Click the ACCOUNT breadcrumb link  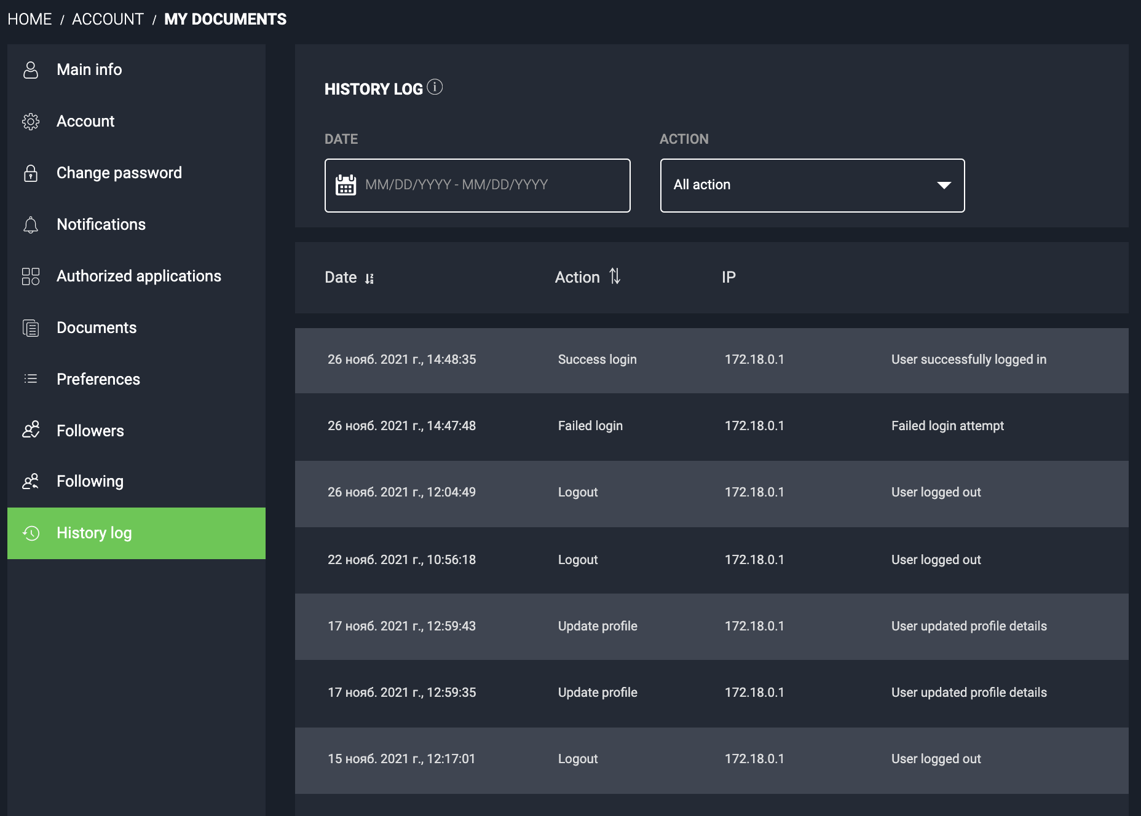[108, 19]
